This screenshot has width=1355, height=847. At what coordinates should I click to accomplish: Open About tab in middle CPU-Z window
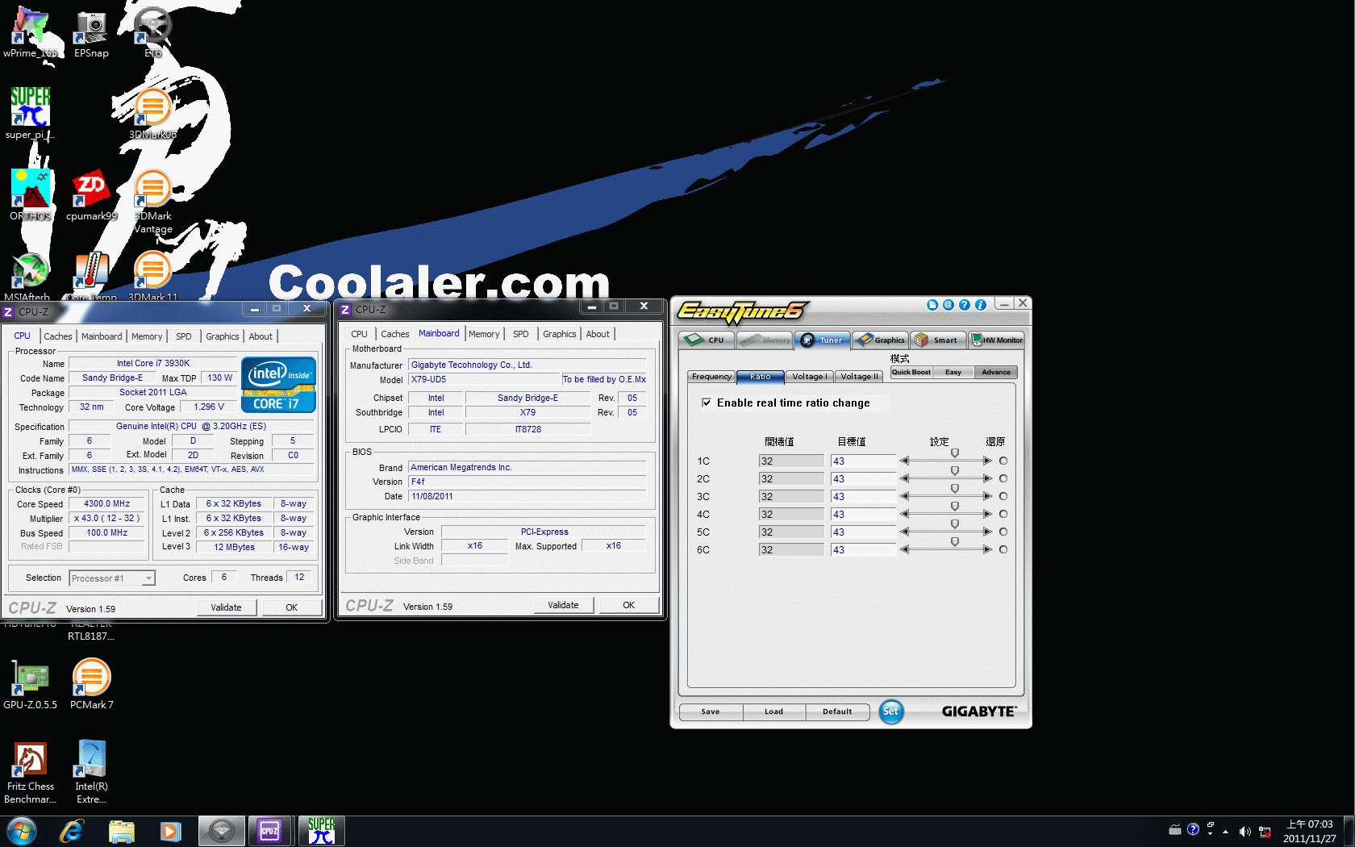click(x=598, y=334)
